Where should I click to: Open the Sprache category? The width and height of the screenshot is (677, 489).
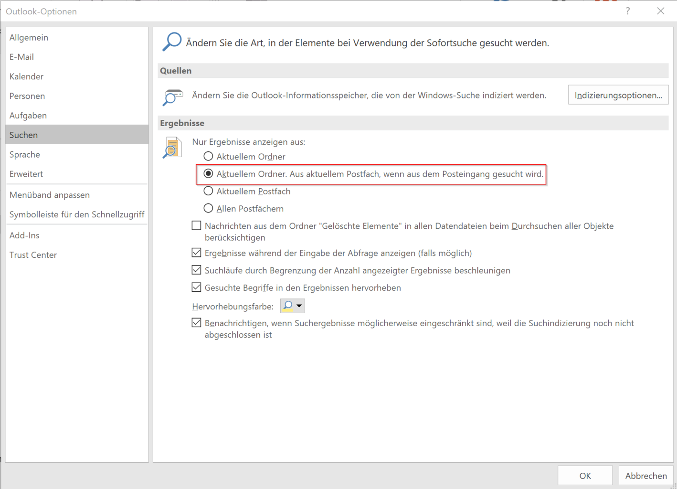[77, 154]
